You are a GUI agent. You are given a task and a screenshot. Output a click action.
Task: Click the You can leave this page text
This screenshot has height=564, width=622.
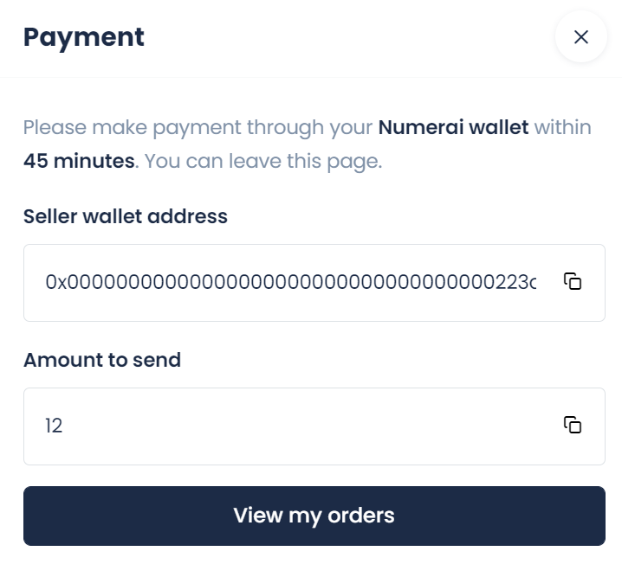click(x=263, y=161)
